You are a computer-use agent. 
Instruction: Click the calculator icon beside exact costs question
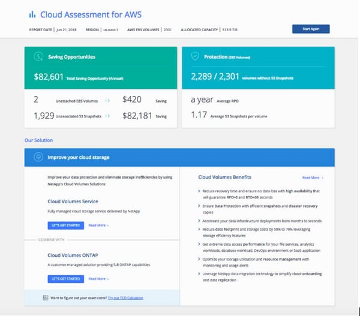[x=46, y=297]
